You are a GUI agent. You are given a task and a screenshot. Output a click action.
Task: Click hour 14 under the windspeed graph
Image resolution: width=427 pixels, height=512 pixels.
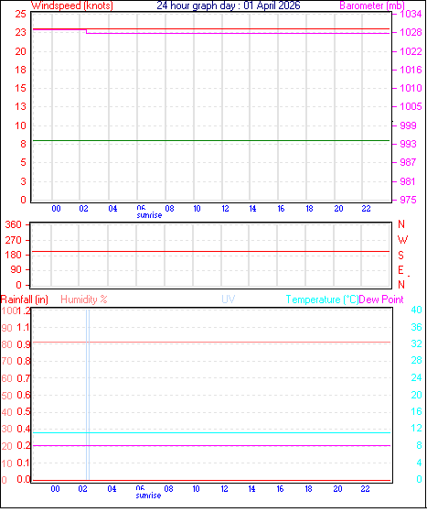click(252, 208)
